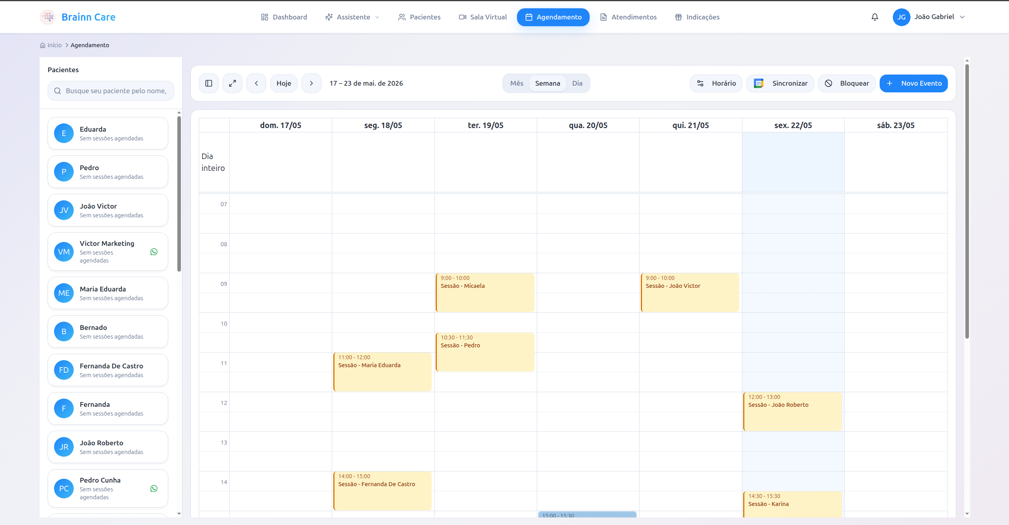
Task: Open the Sessão - João Victor event
Action: pos(690,293)
